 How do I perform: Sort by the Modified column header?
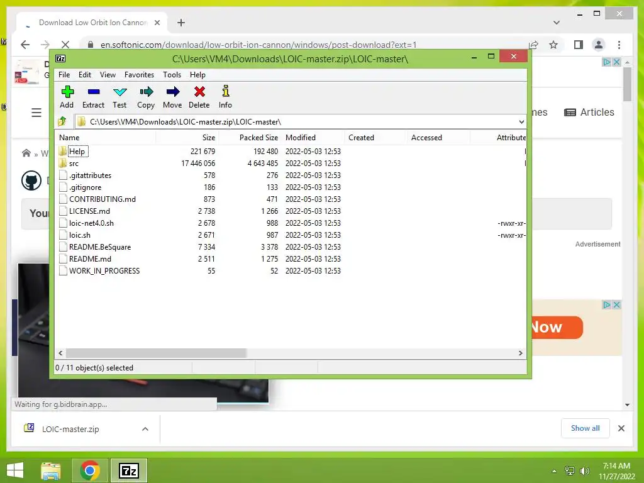click(x=313, y=138)
